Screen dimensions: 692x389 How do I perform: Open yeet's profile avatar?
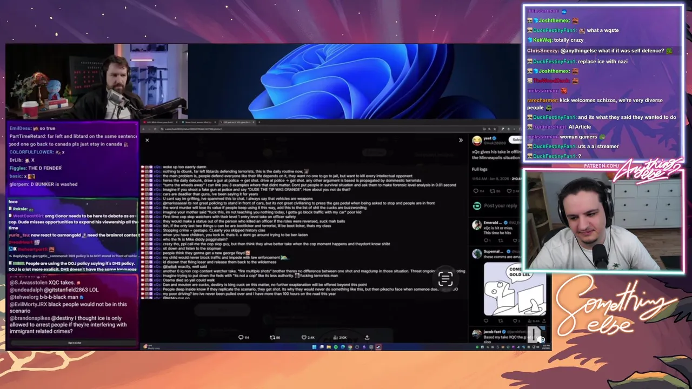[x=476, y=140]
